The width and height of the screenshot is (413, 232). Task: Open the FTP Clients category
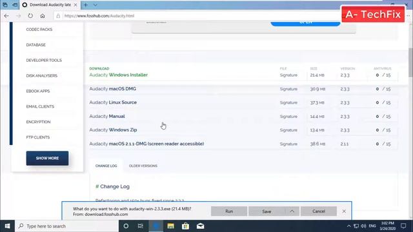(38, 137)
